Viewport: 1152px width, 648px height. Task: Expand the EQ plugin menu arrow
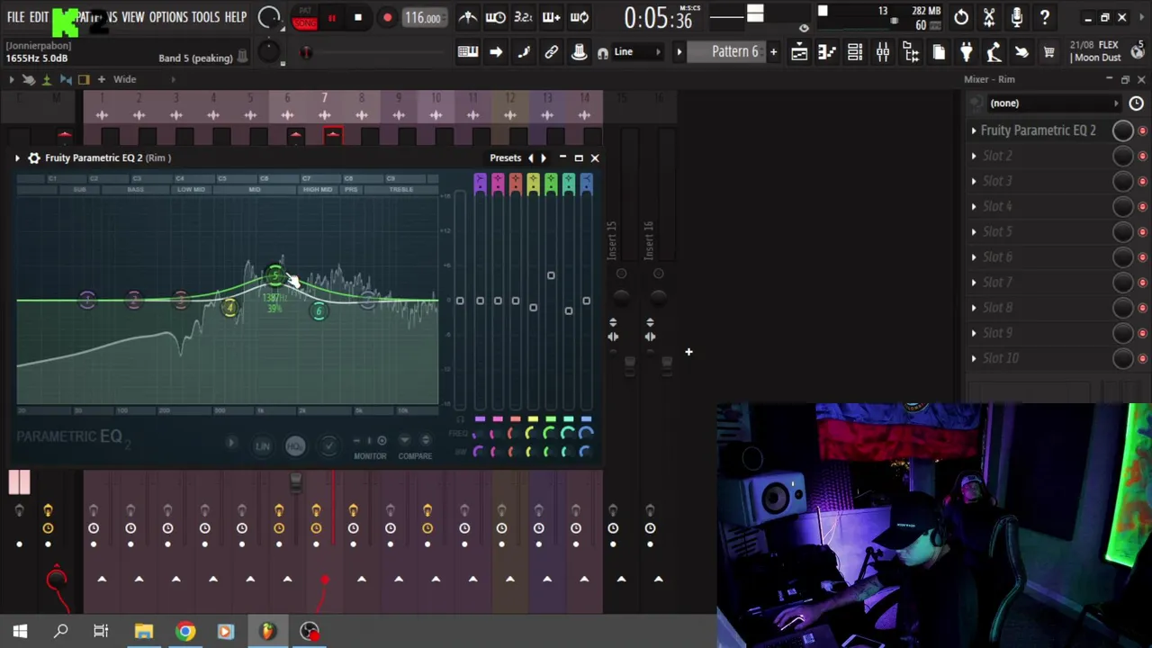17,157
